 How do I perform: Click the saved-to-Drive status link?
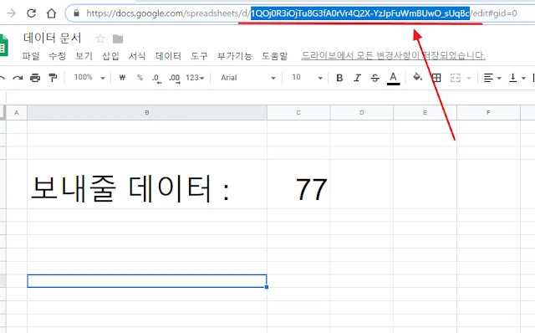coord(393,56)
